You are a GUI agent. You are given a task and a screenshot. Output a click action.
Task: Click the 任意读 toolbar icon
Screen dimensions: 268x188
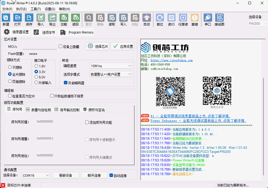(x=183, y=20)
